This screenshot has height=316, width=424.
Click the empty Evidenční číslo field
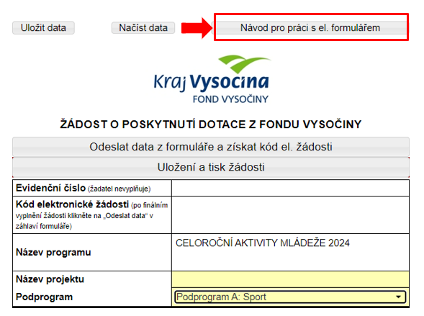[x=290, y=188]
